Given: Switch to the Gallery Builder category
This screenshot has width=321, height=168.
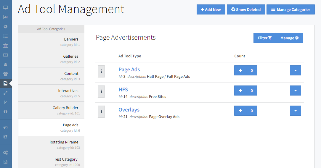Looking at the screenshot, I should tap(51, 110).
